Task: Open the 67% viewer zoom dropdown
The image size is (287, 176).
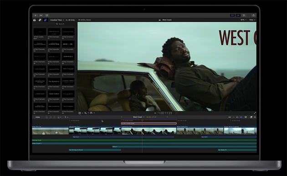Action: [243, 20]
